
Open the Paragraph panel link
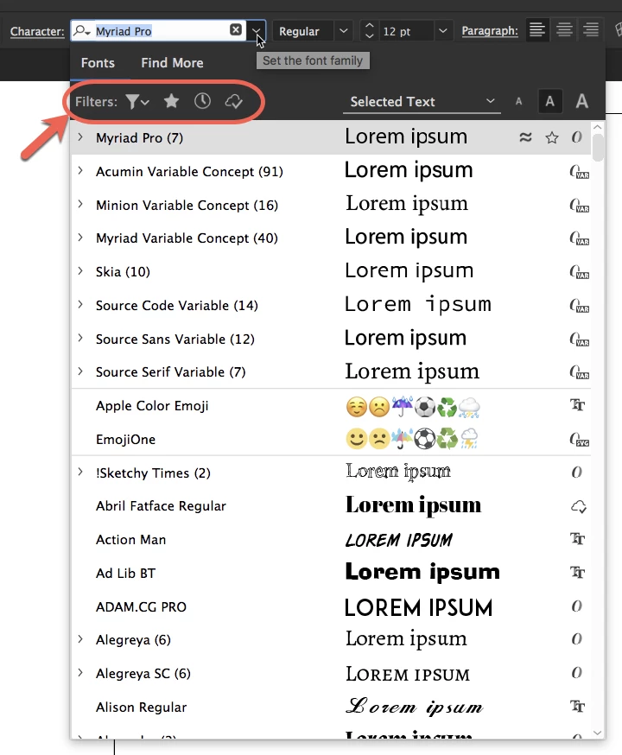click(x=490, y=31)
